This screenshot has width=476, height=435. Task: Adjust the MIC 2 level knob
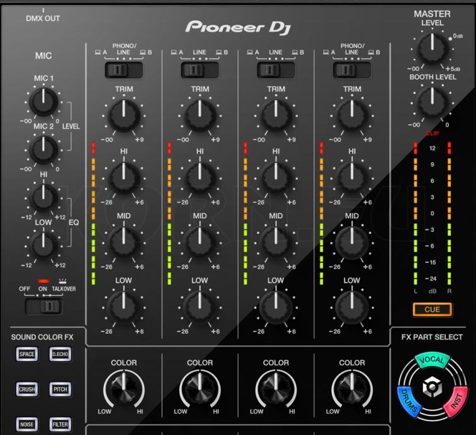tap(43, 149)
